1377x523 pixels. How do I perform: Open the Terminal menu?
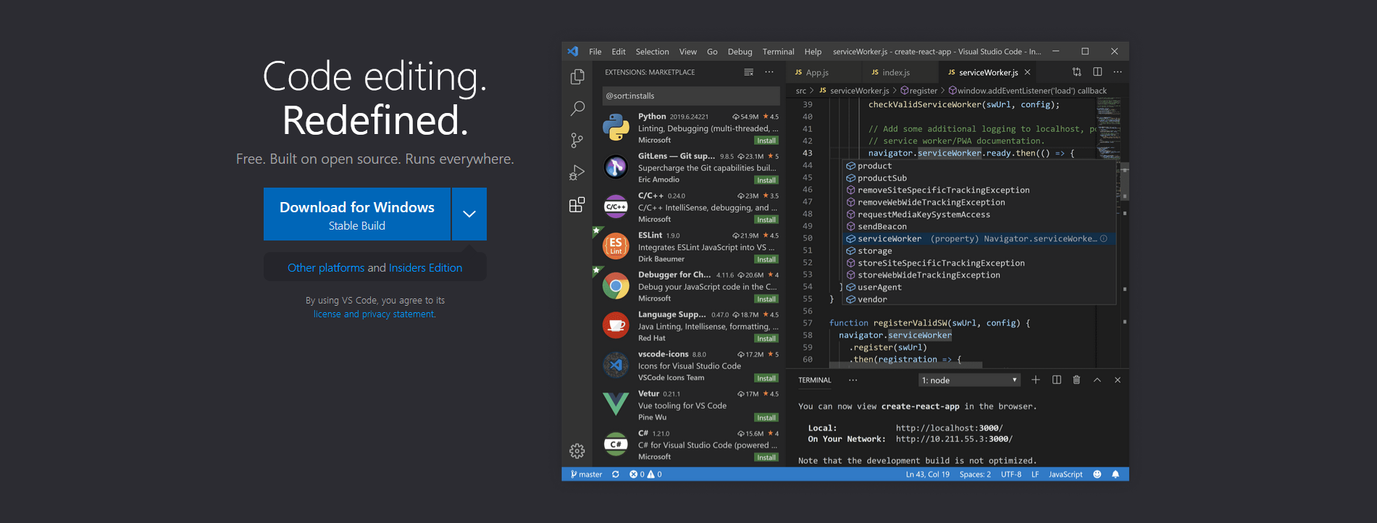coord(778,51)
